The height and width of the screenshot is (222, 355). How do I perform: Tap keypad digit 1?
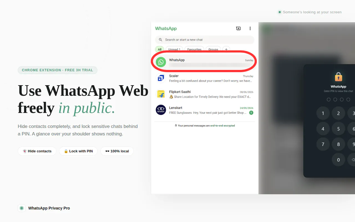pos(323,113)
